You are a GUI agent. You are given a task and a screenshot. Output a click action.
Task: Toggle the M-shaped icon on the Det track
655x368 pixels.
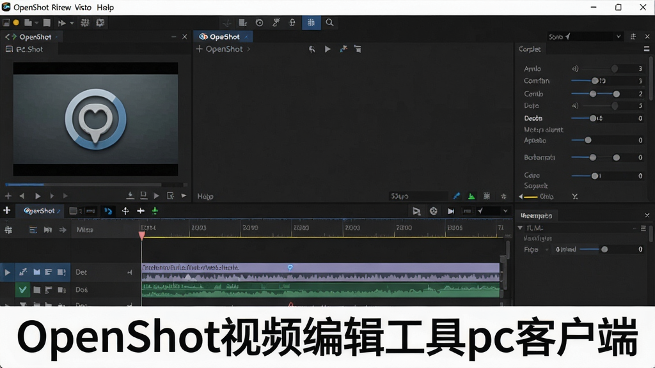click(36, 272)
